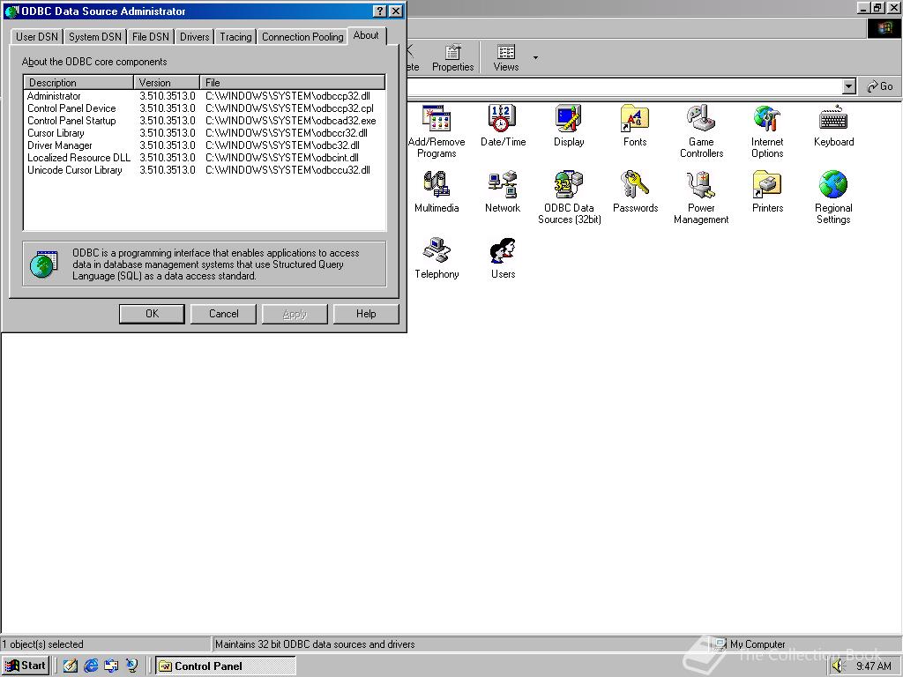Select the About tab
903x677 pixels.
(366, 35)
